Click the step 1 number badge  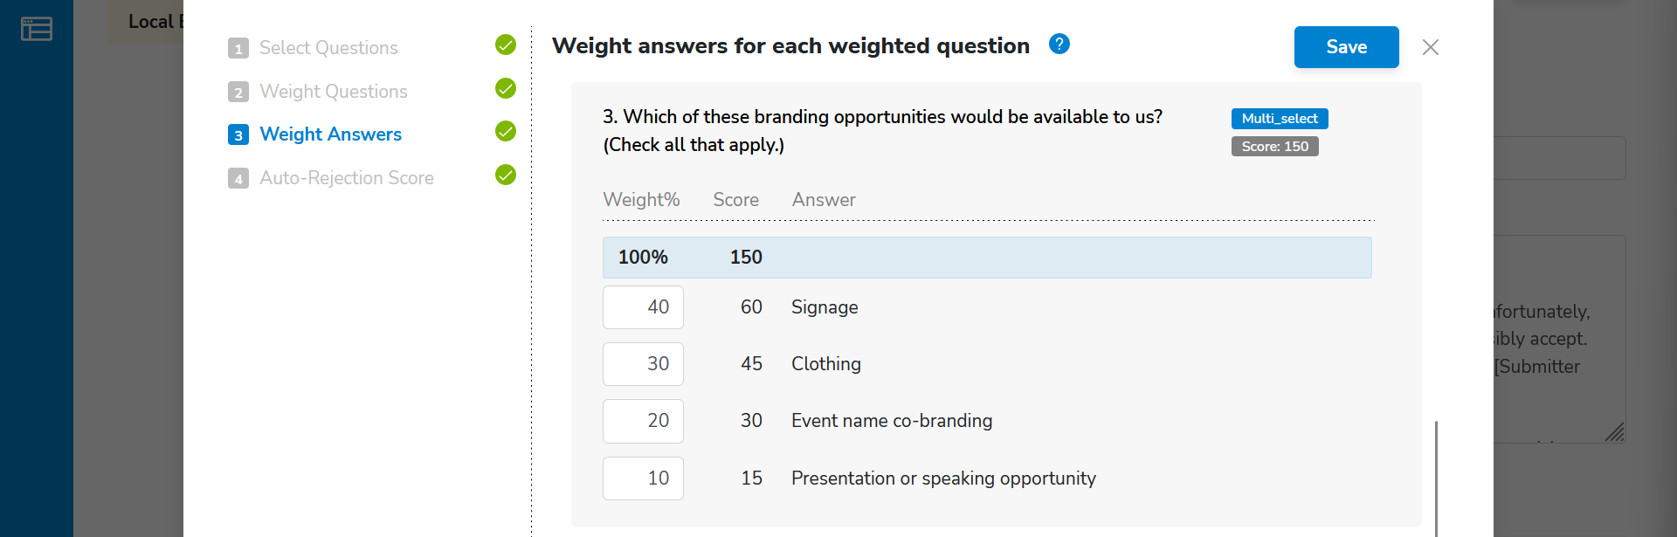pos(238,48)
